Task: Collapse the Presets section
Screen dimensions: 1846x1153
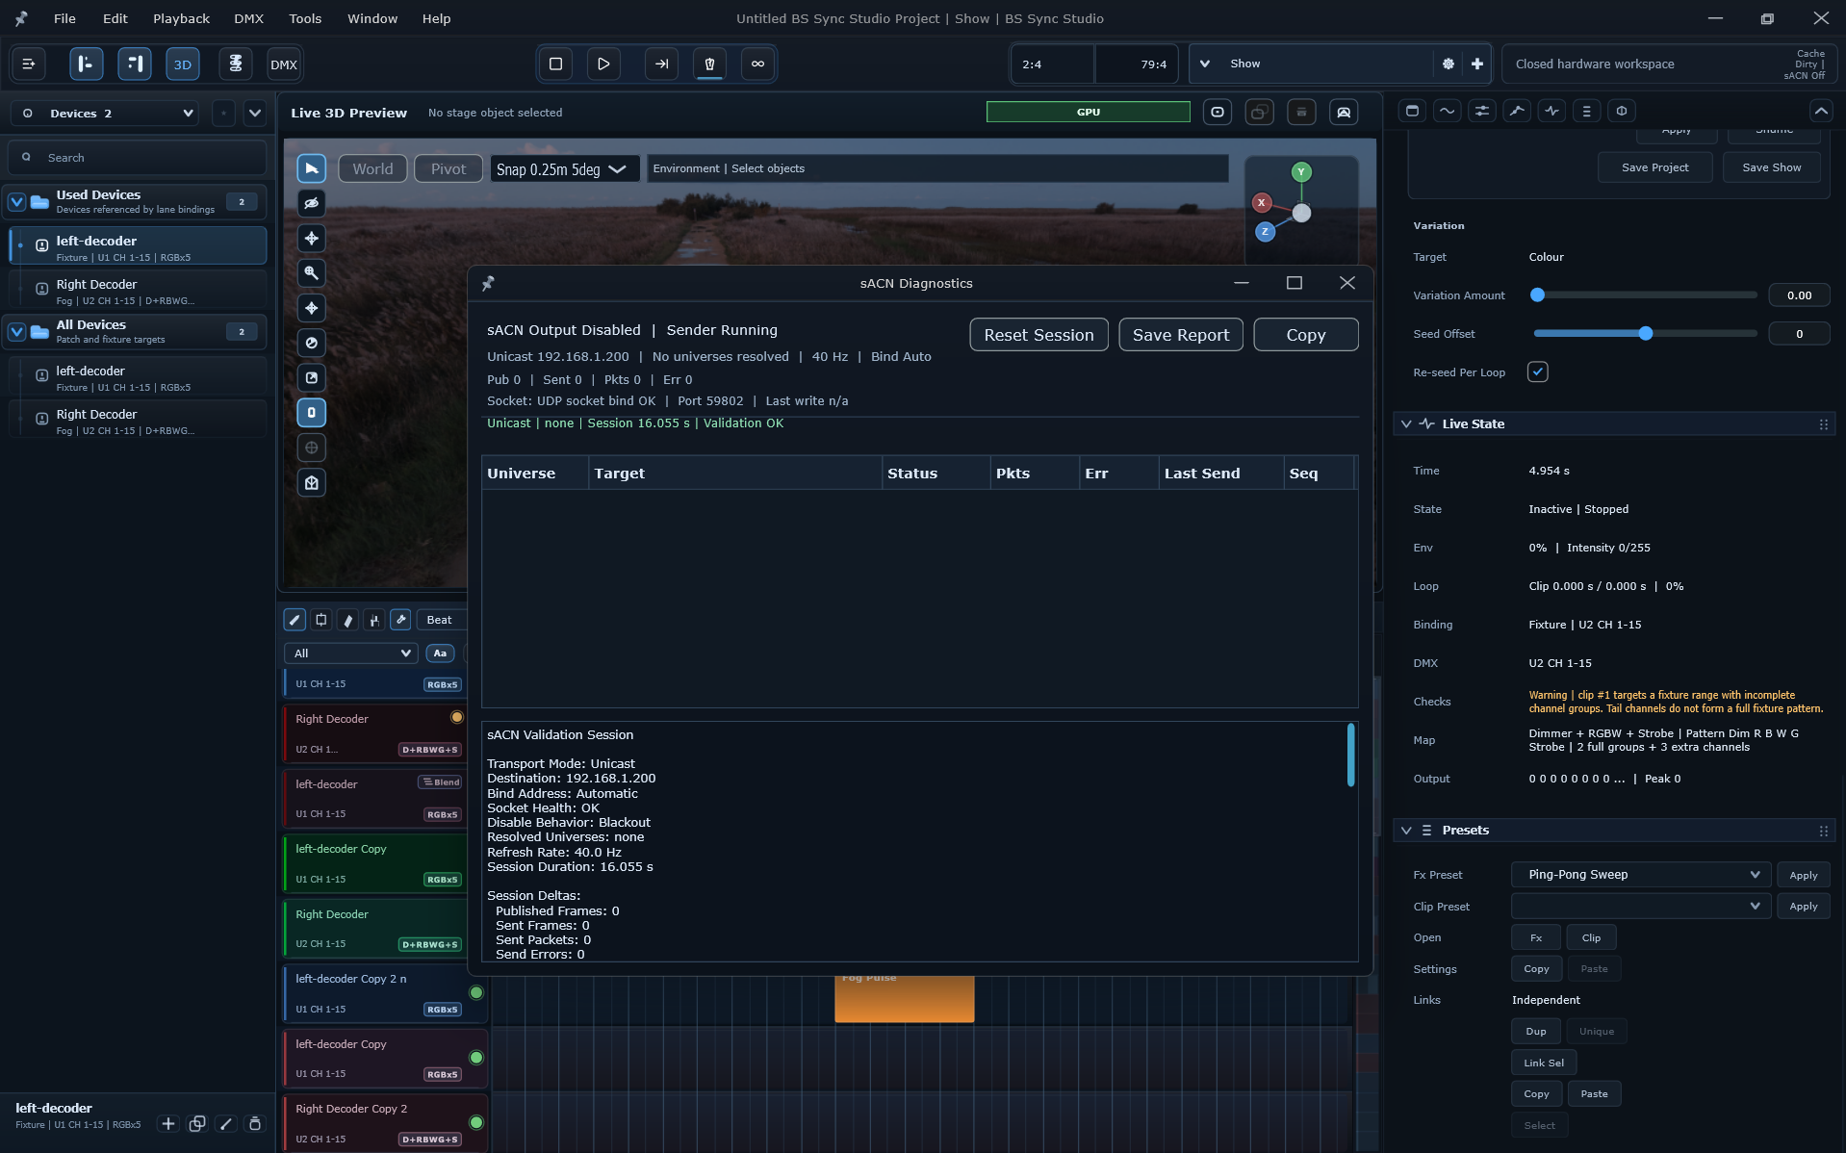Action: pyautogui.click(x=1406, y=830)
